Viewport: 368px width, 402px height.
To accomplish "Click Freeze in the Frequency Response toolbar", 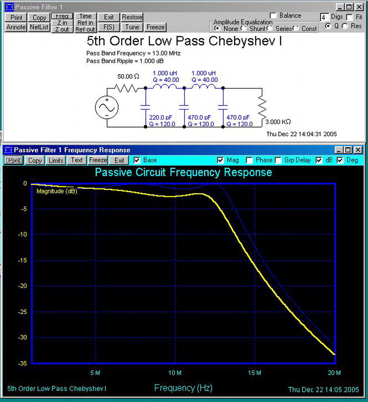I will click(x=98, y=160).
